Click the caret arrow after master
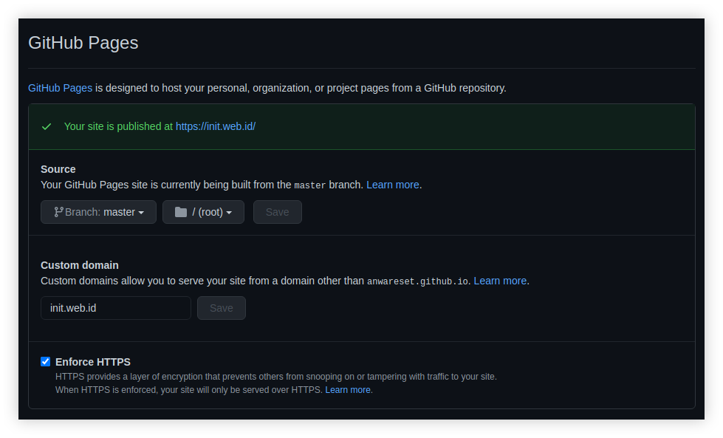This screenshot has height=438, width=723. pyautogui.click(x=141, y=213)
